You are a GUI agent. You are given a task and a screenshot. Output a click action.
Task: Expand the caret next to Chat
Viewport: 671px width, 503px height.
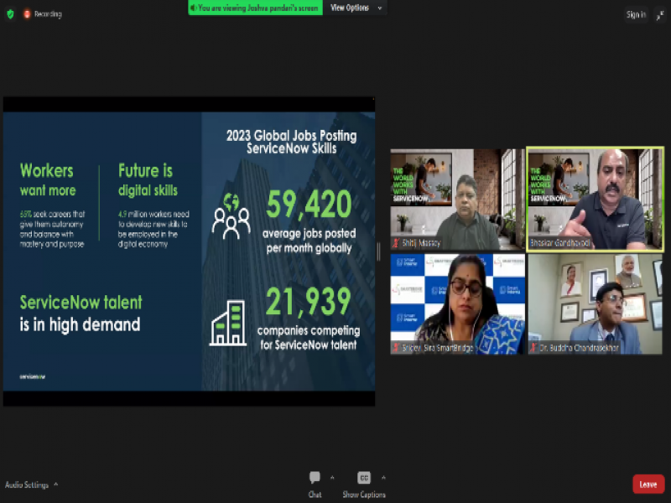pos(332,477)
